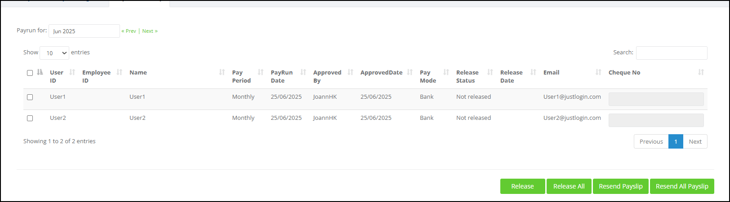The height and width of the screenshot is (202, 730).
Task: Click the green Release All button
Action: (x=569, y=186)
